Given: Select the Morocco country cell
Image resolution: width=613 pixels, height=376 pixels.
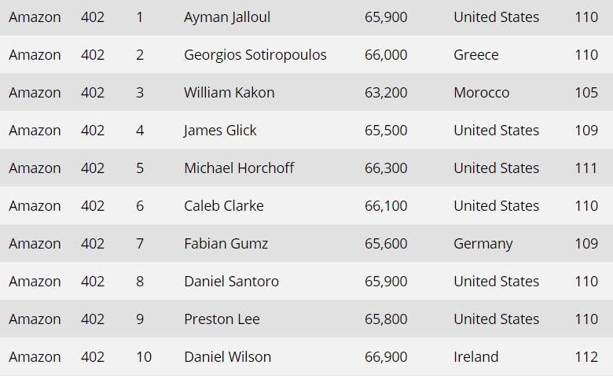Looking at the screenshot, I should [481, 93].
